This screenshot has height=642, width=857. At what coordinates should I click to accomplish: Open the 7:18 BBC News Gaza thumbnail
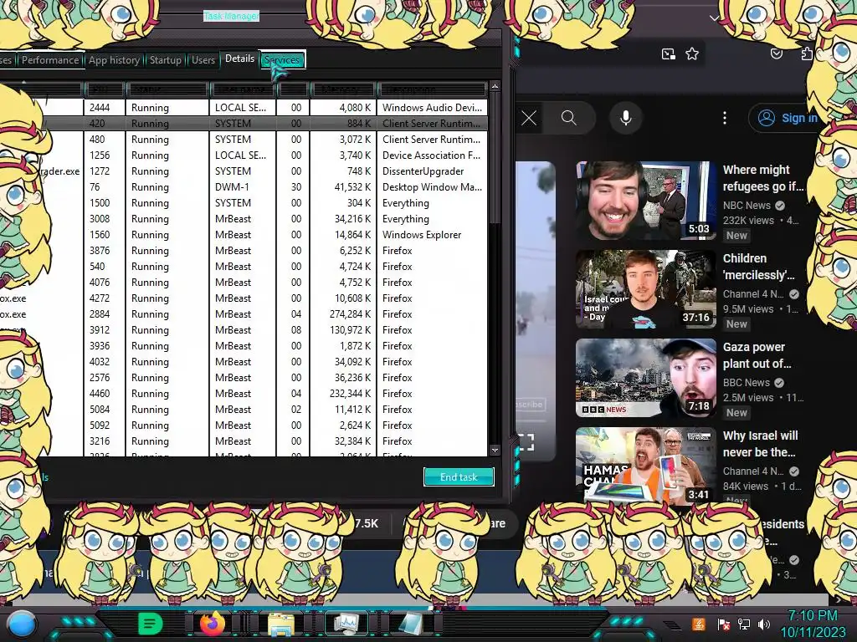[646, 378]
